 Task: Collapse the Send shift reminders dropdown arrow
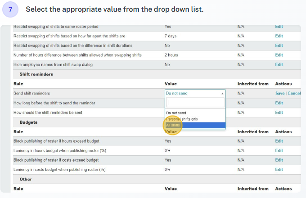coord(222,94)
